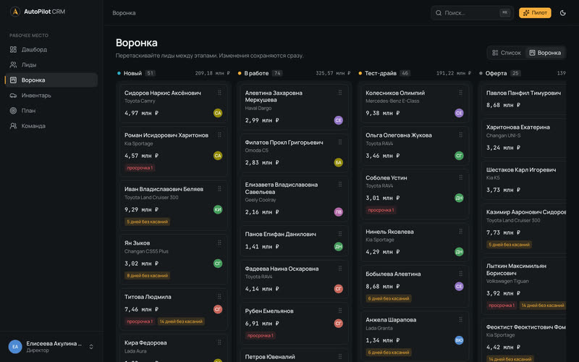579x362 pixels.
Task: Click the search field Поиск
Action: pos(472,12)
